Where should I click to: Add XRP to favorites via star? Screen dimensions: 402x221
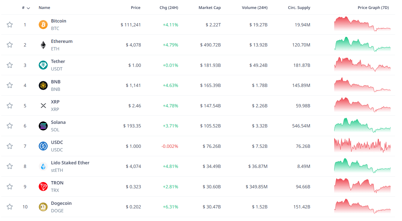pyautogui.click(x=10, y=106)
